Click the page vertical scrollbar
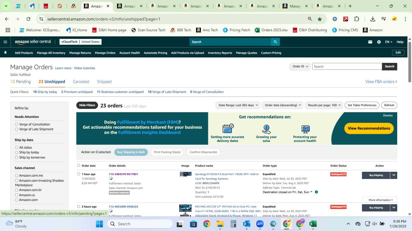The height and width of the screenshot is (231, 412). 410,62
